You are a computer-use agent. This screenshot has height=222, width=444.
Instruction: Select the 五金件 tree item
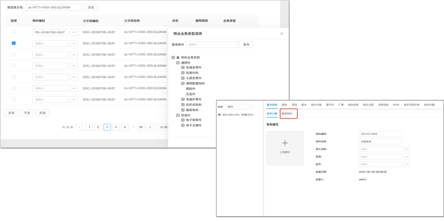click(x=191, y=94)
